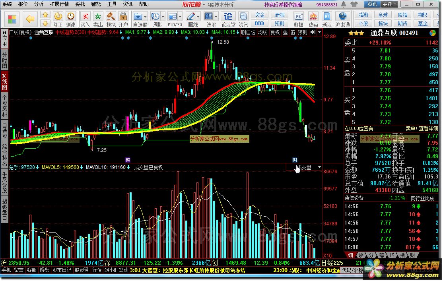Expand the F10/F9 dropdown arrow
Viewport: 443px width, 281px height.
pos(180,16)
